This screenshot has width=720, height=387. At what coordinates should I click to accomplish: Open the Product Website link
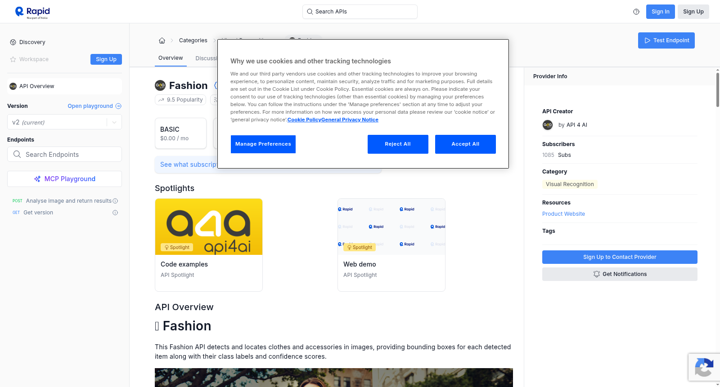point(563,214)
